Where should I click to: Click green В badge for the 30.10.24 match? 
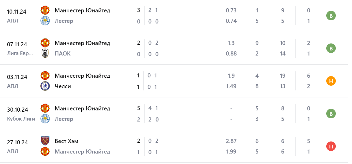coord(331,114)
